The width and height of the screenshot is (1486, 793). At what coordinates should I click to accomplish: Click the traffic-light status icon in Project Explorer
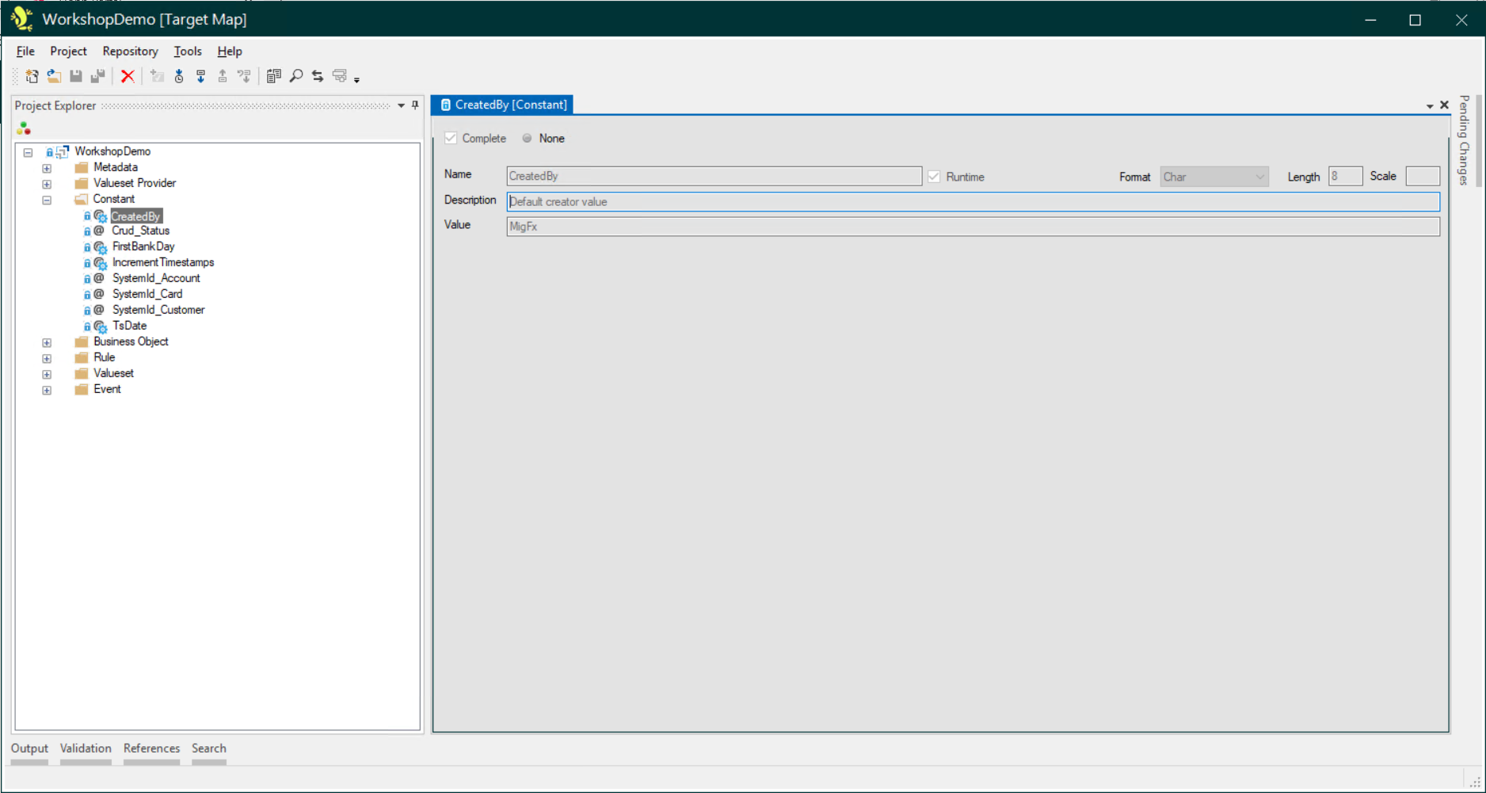click(x=24, y=128)
